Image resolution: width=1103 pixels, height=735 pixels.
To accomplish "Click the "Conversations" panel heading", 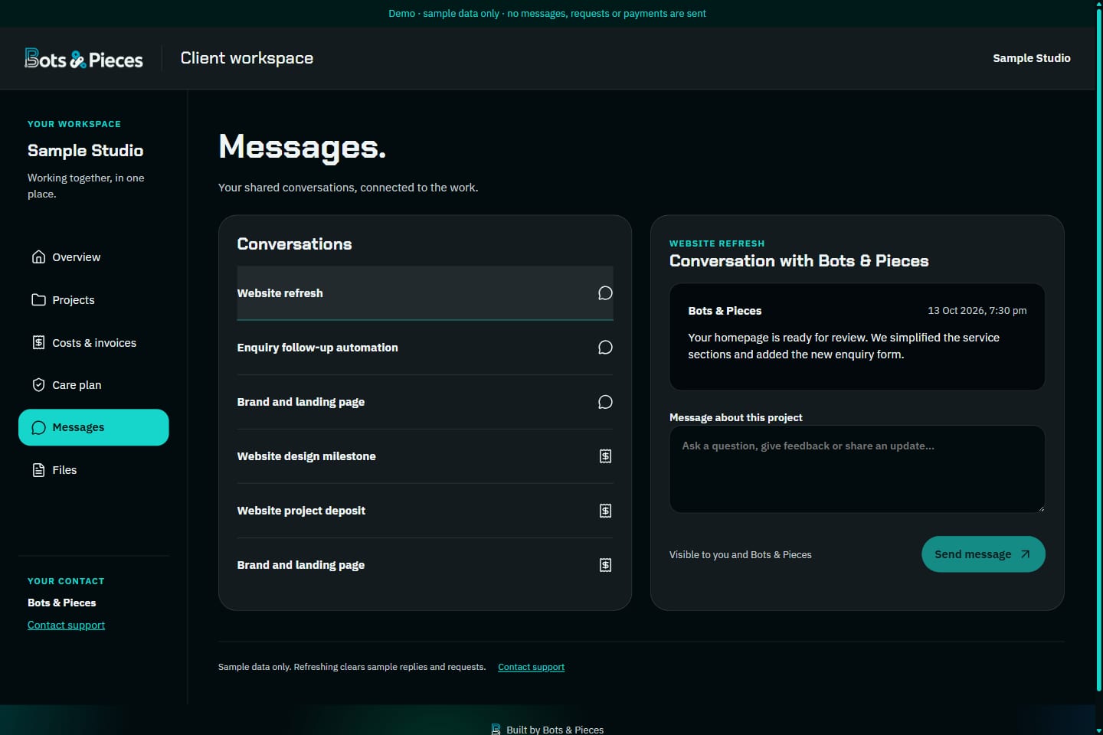I will click(x=294, y=244).
